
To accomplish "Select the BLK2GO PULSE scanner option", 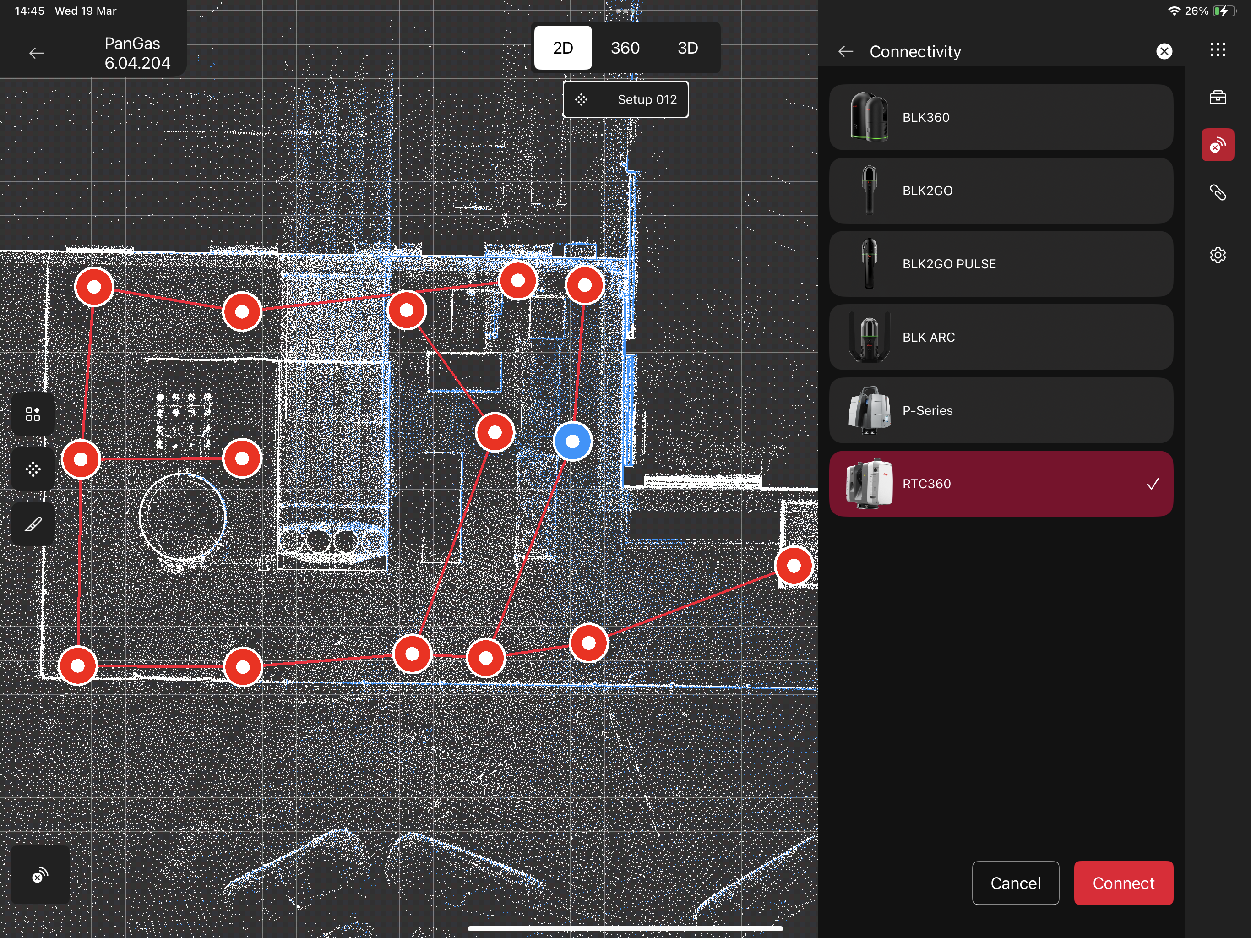I will click(x=1001, y=264).
